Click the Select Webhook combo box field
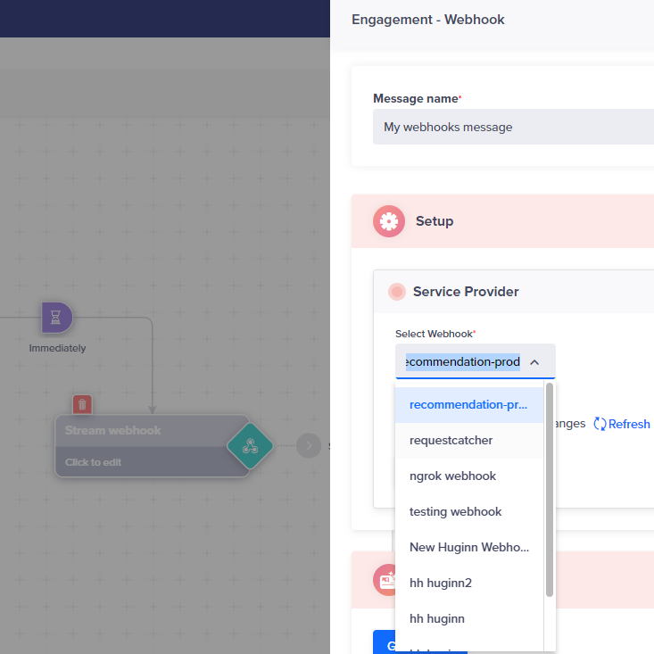Image resolution: width=654 pixels, height=654 pixels. tap(464, 362)
